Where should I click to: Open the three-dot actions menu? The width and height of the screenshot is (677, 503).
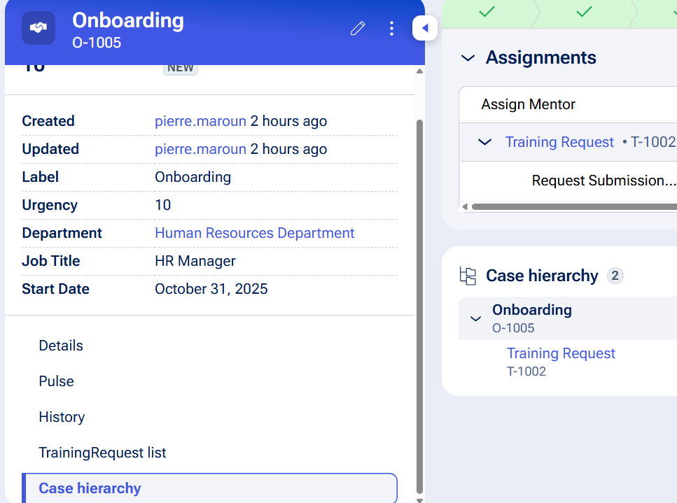tap(391, 29)
